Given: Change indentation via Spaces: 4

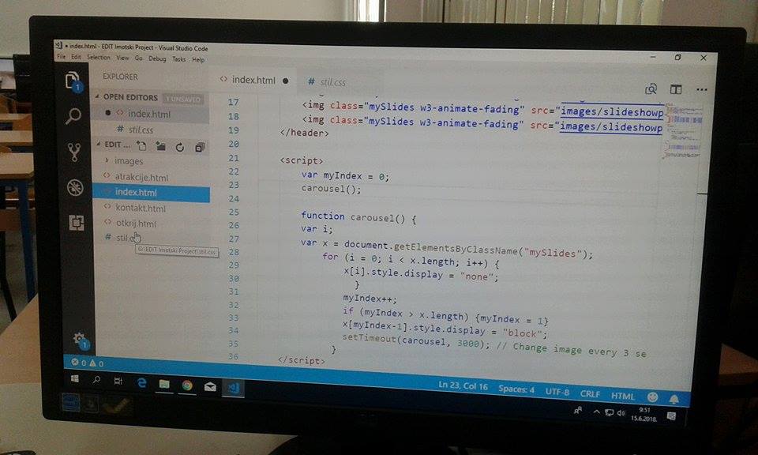Looking at the screenshot, I should (516, 389).
